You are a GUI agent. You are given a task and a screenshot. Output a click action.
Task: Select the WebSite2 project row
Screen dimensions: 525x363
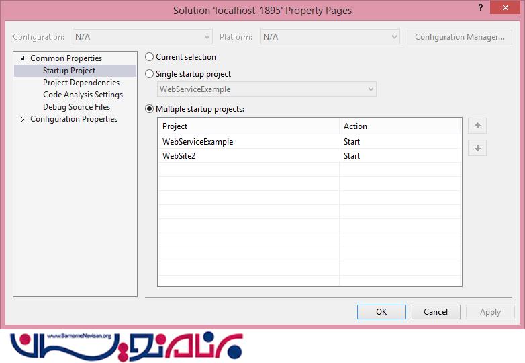(248, 156)
